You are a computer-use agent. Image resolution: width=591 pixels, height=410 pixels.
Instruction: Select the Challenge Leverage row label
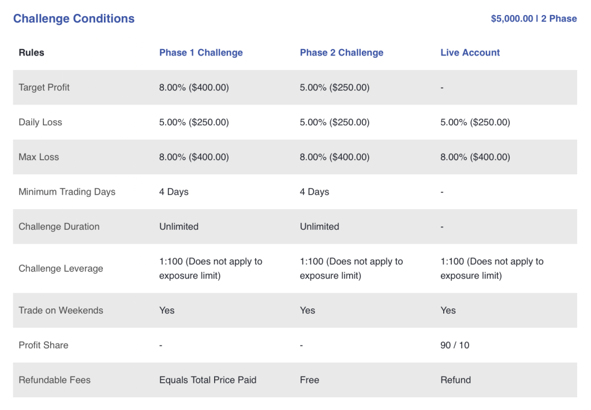pos(61,269)
